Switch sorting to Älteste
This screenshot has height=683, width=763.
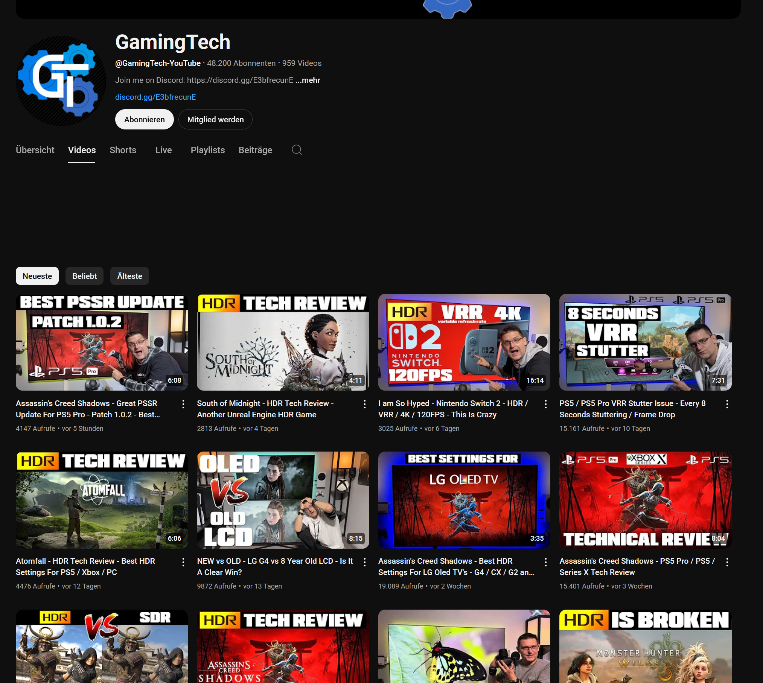(129, 276)
